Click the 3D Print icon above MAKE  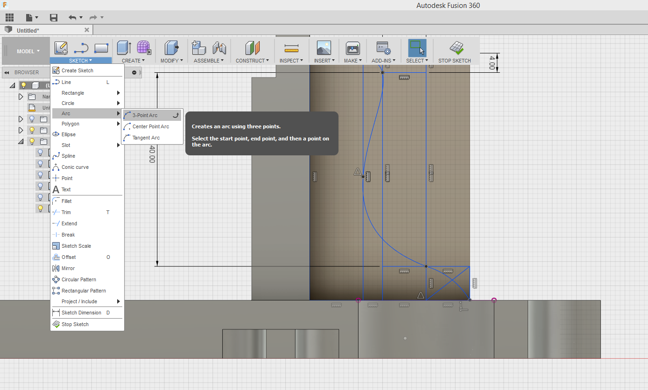[352, 48]
